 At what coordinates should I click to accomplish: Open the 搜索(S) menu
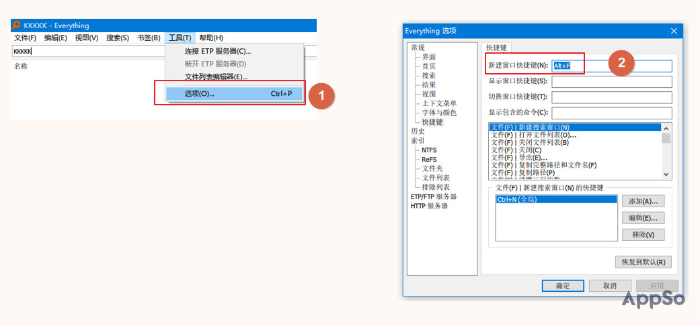pyautogui.click(x=118, y=38)
